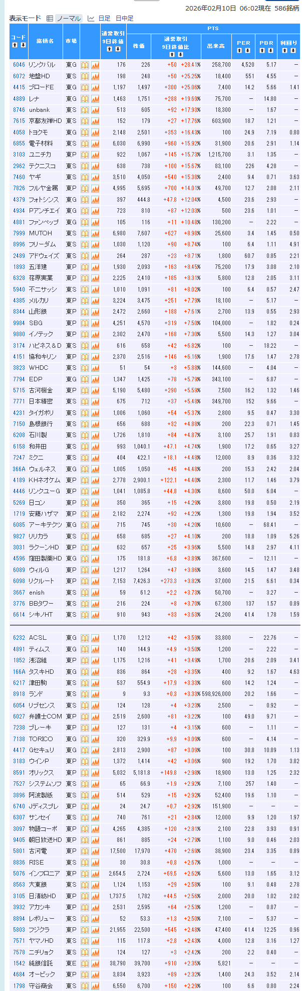Open stock code link 6046
The height and width of the screenshot is (991, 302).
[19, 65]
